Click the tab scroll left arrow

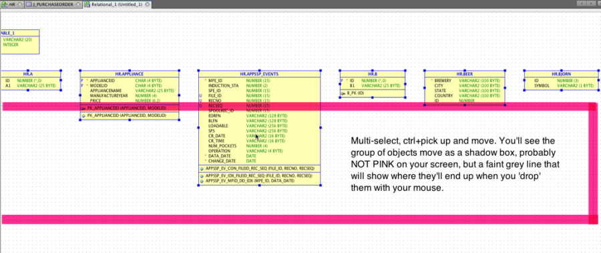point(582,3)
